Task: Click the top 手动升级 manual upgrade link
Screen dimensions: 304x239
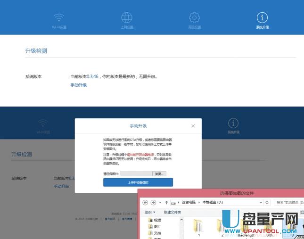Action: point(79,85)
